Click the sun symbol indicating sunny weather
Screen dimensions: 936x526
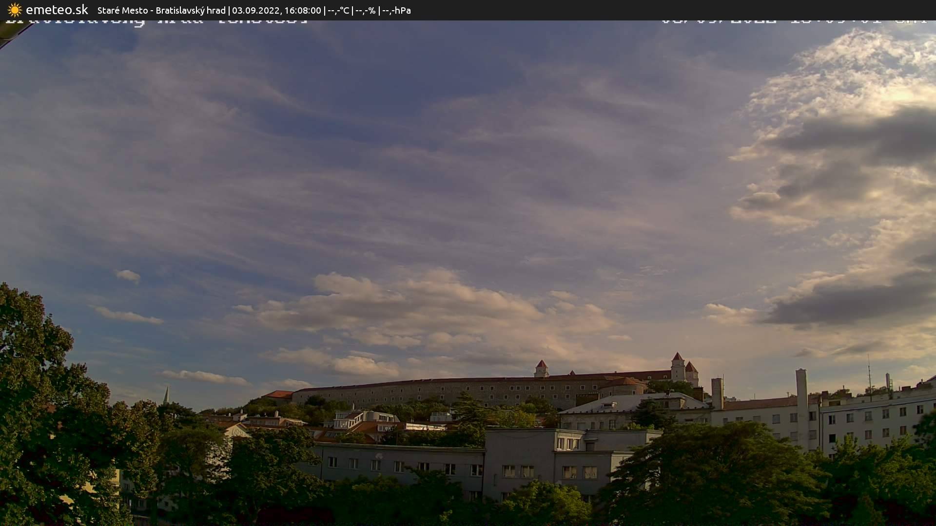pos(14,10)
